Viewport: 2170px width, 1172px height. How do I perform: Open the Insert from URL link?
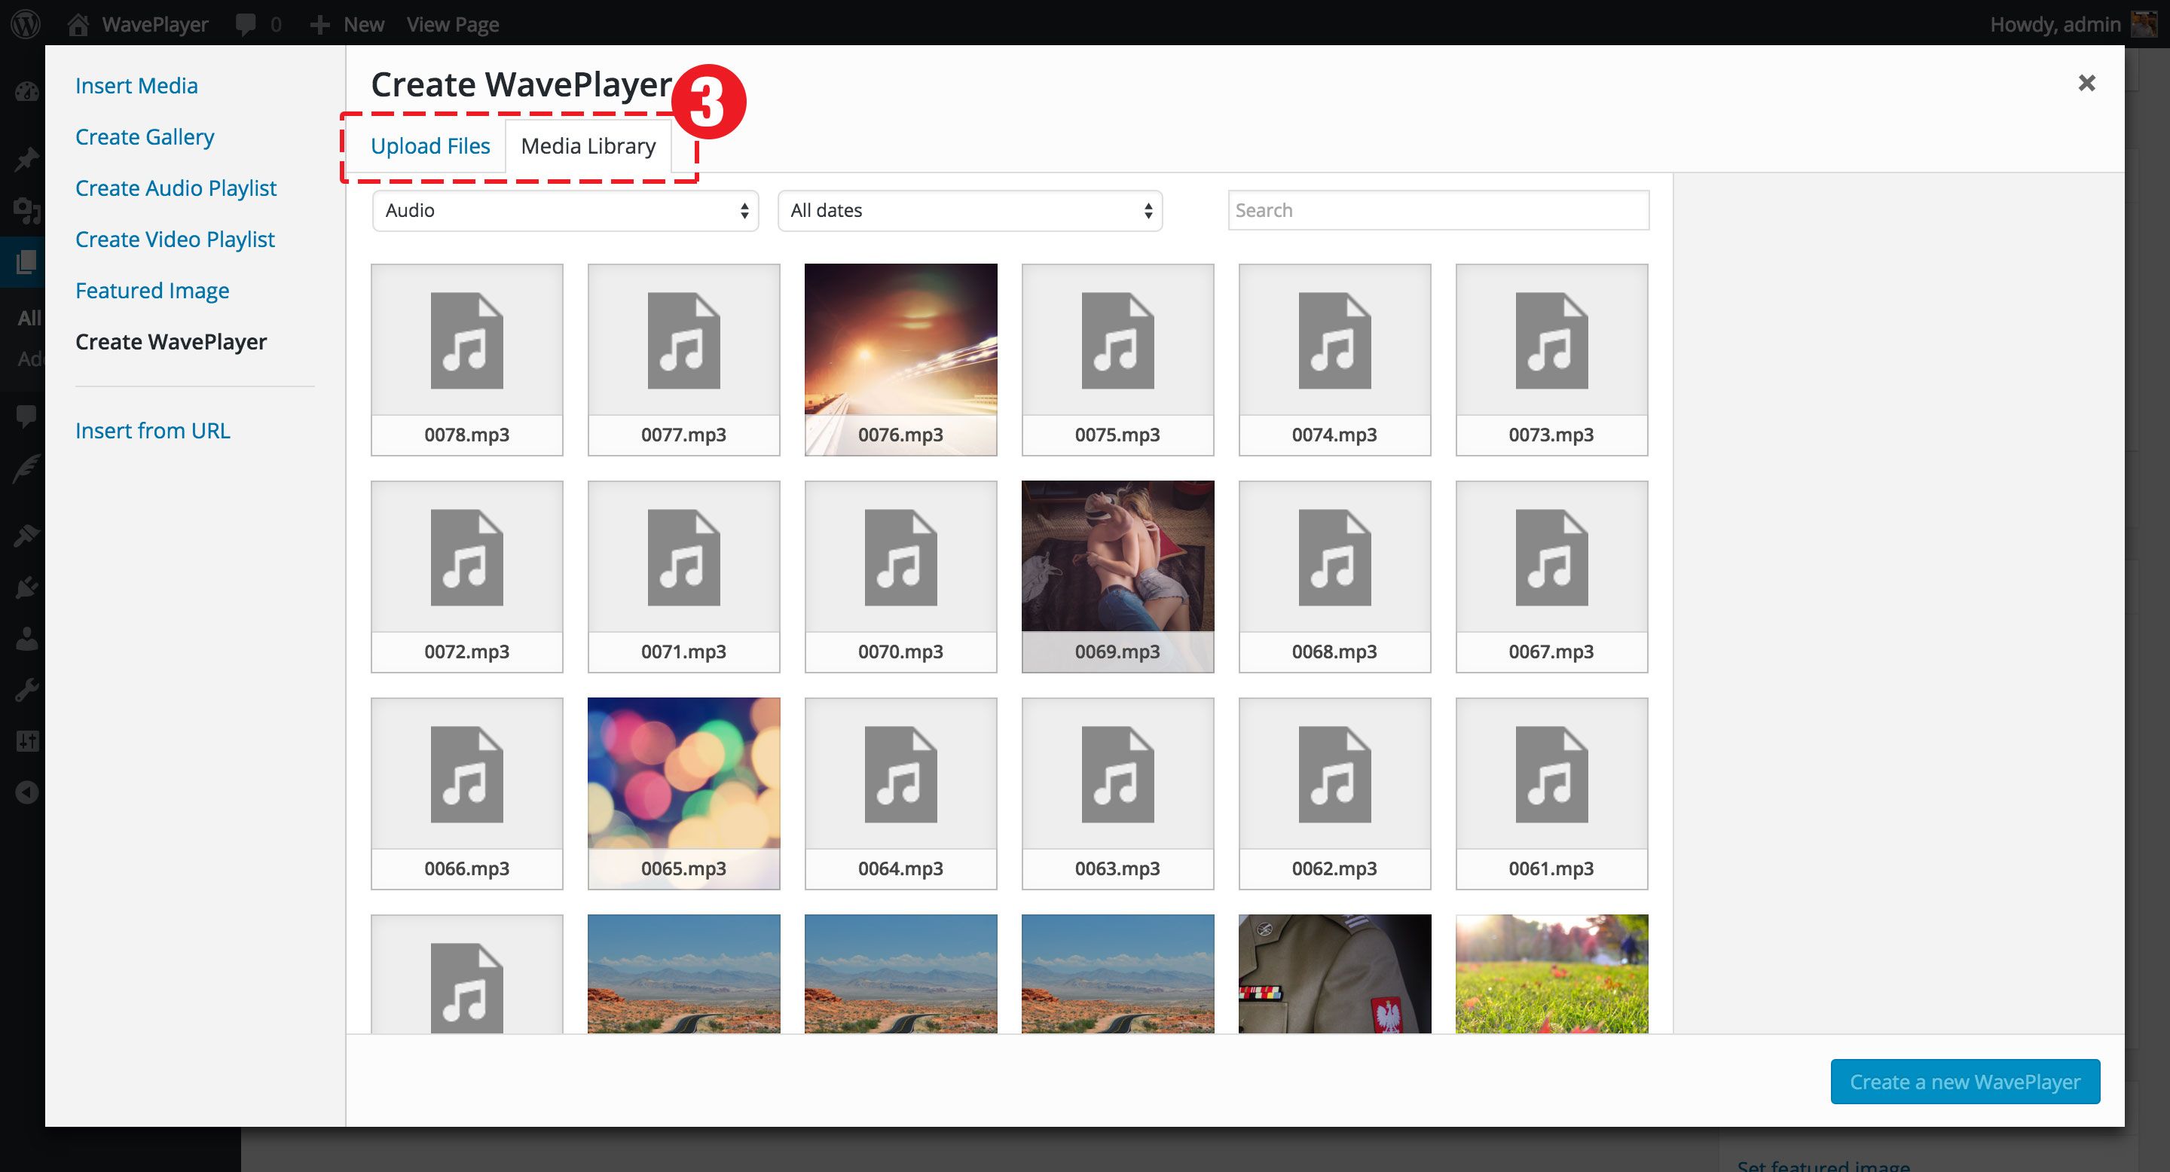pos(152,430)
